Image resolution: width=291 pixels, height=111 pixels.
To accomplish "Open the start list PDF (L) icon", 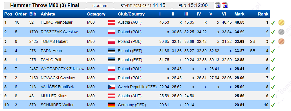I will (218, 5).
